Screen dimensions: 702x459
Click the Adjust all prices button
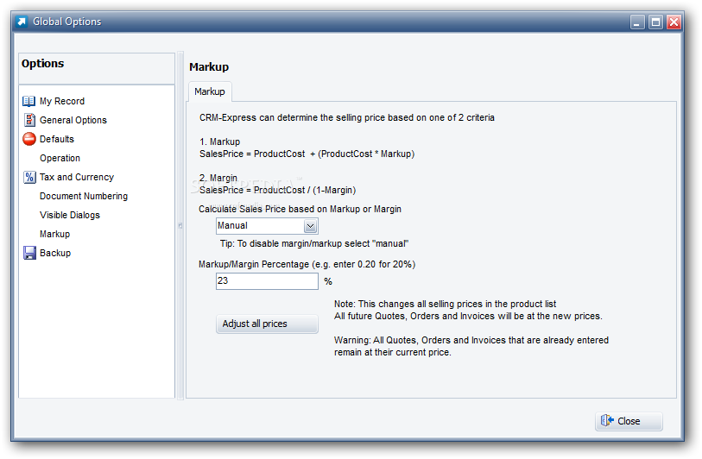coord(267,324)
